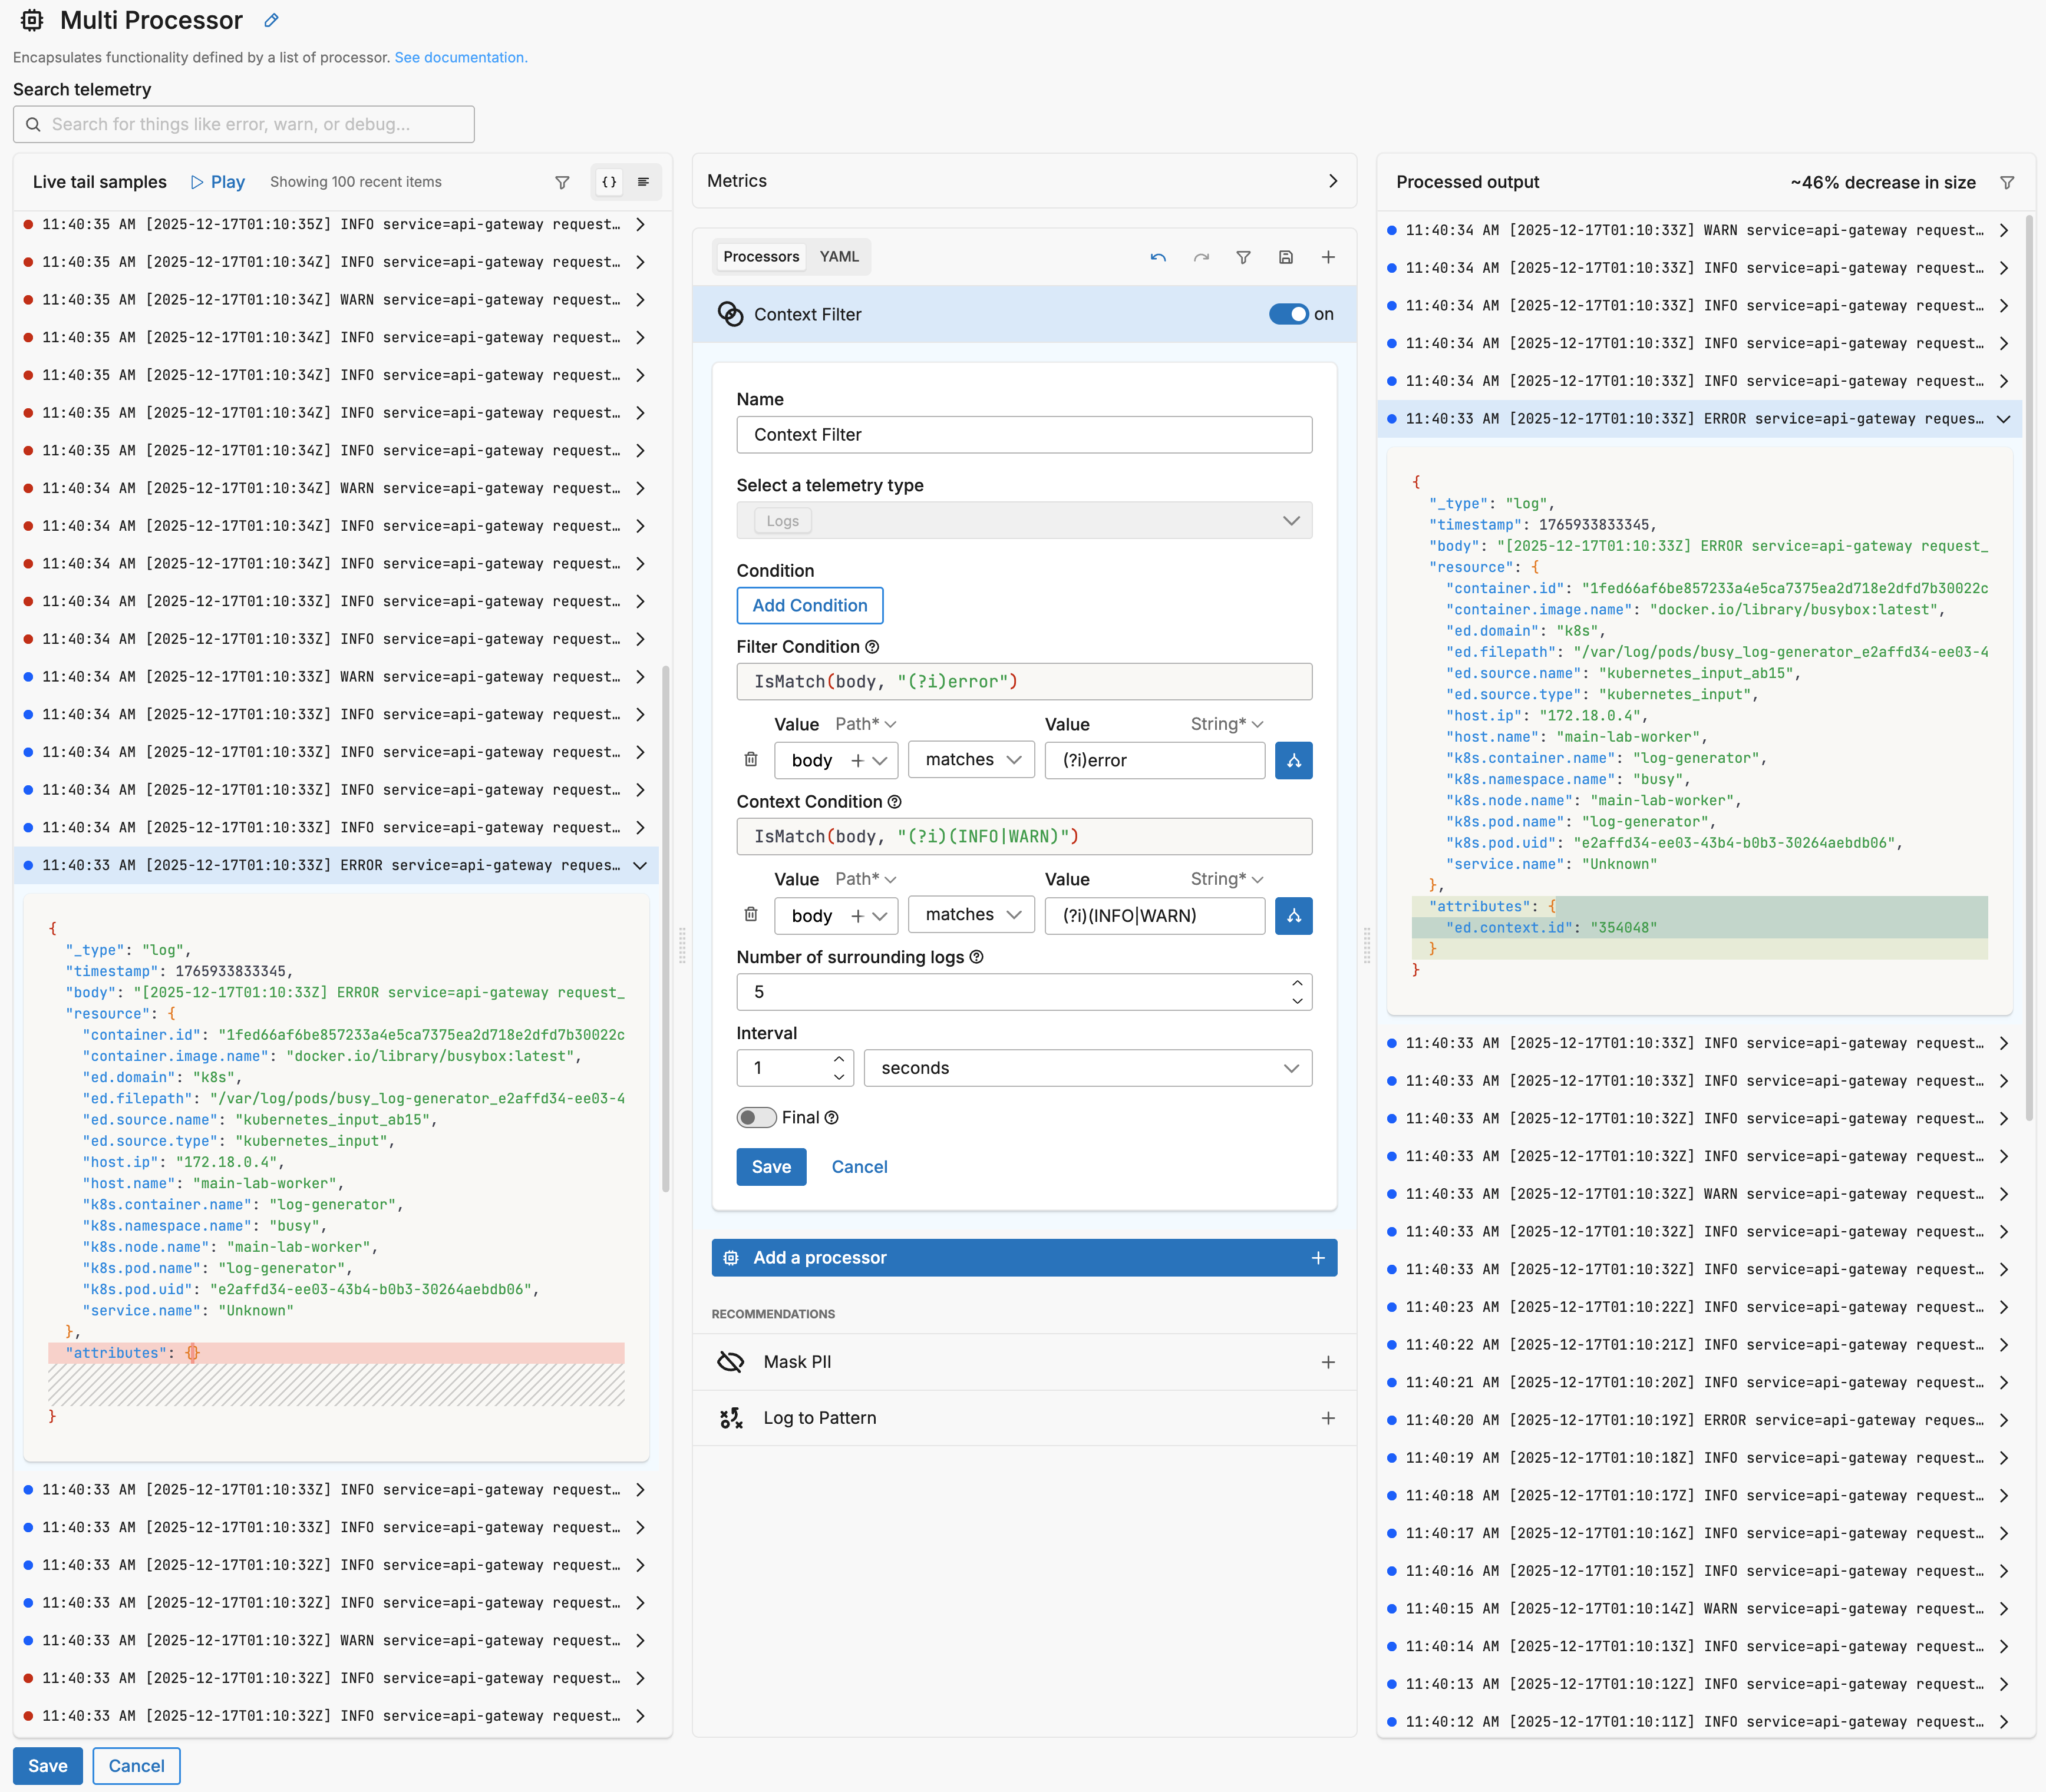The width and height of the screenshot is (2046, 1792).
Task: Save the processor configuration via disk icon
Action: point(1286,257)
